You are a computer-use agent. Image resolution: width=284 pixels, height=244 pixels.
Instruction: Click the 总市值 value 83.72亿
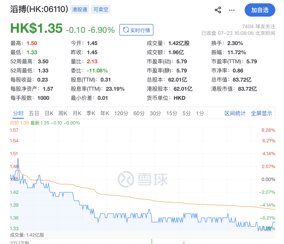click(x=242, y=79)
